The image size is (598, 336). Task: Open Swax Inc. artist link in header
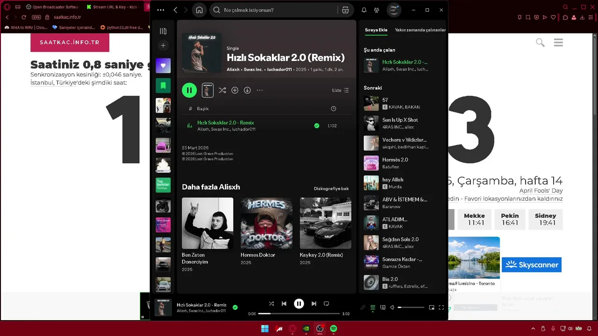pyautogui.click(x=253, y=70)
